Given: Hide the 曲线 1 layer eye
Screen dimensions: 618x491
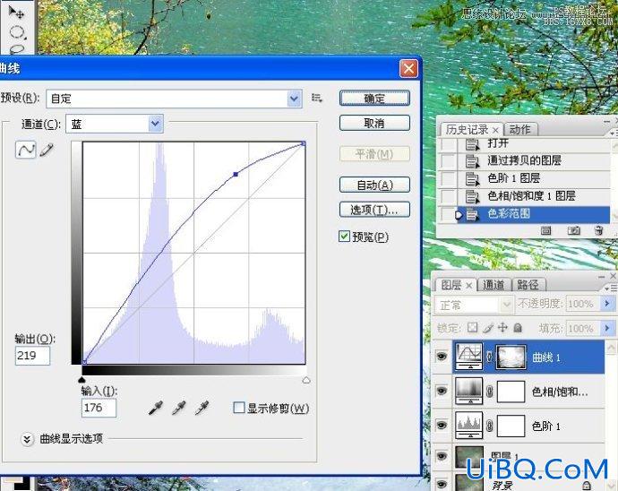Looking at the screenshot, I should (442, 357).
